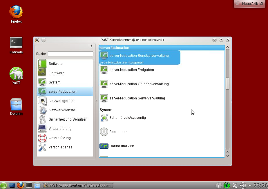268x189 pixels.
Task: Open the terminal icon in taskbar
Action: click(29, 185)
